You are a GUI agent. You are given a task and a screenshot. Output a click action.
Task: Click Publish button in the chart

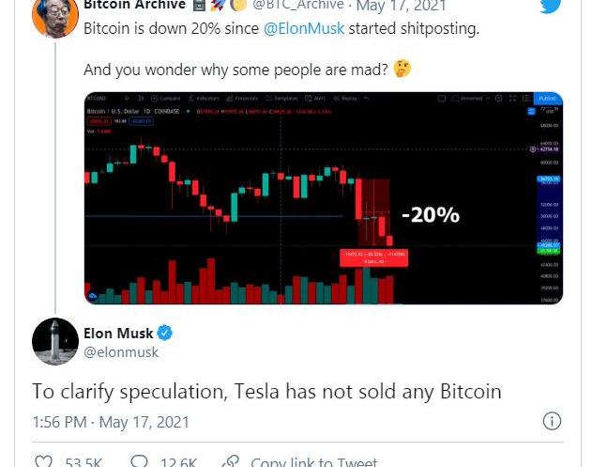coord(548,98)
